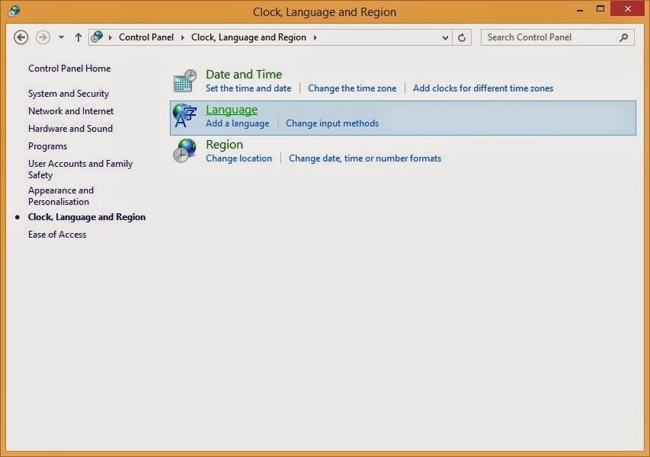Go up one level with the up arrow
This screenshot has height=457, width=650.
click(78, 37)
